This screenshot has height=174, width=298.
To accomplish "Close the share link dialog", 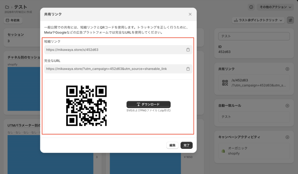I will (x=190, y=14).
